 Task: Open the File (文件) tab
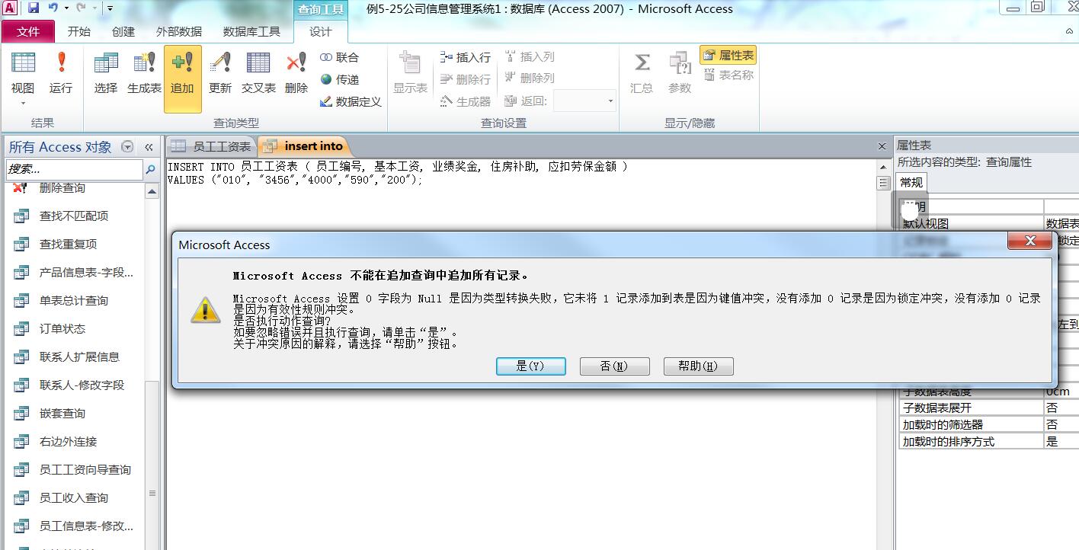coord(28,31)
